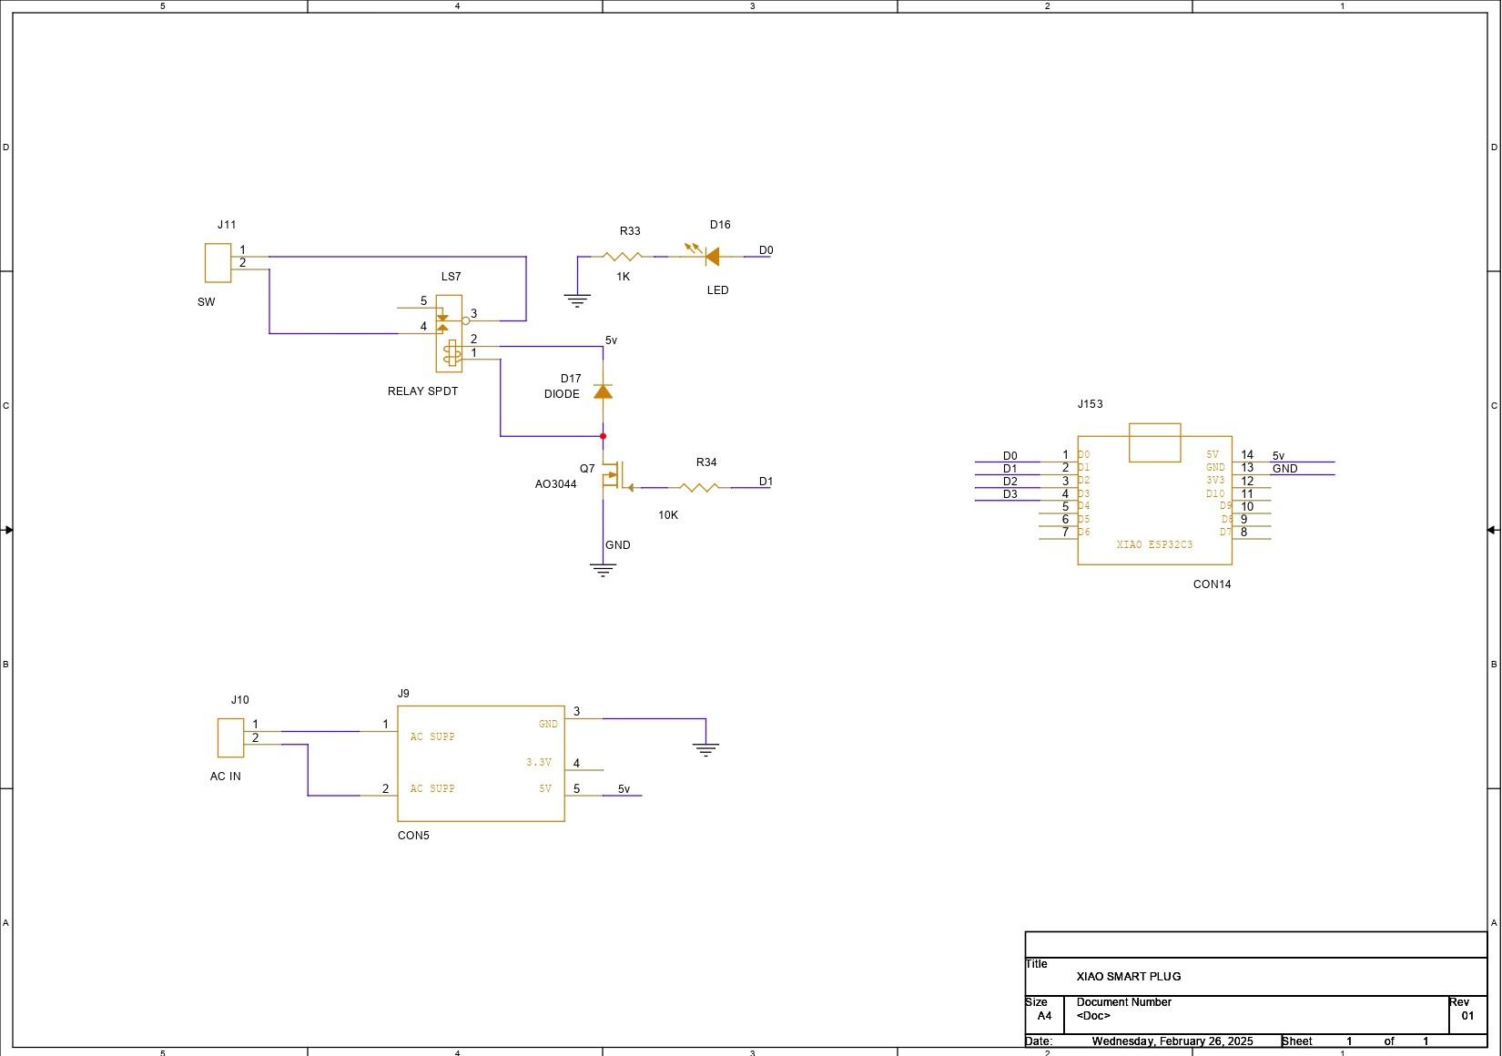Click the 'XIAO ESP32C3' text in module
This screenshot has height=1056, width=1502.
click(x=1154, y=544)
